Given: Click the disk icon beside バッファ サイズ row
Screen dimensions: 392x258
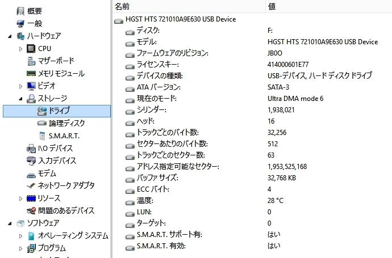Looking at the screenshot, I should tap(130, 180).
